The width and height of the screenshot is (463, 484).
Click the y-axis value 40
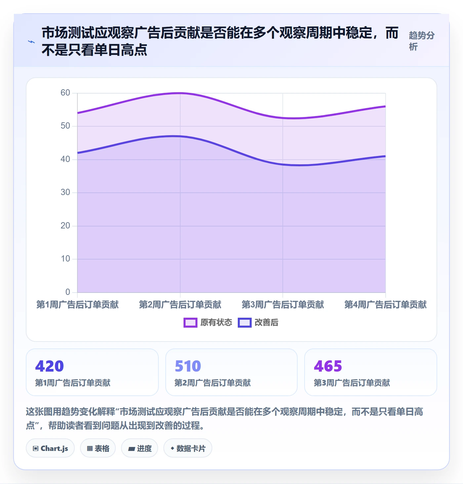(x=65, y=159)
